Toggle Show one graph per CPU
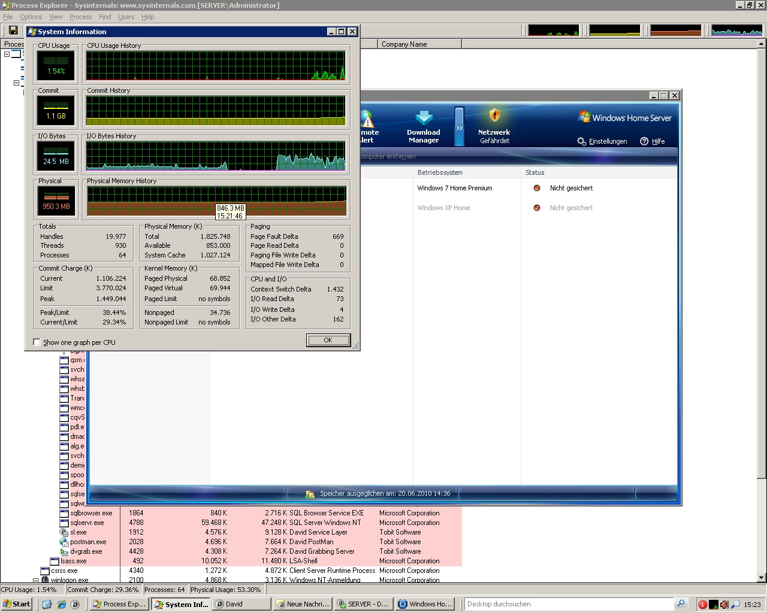The image size is (767, 613). (37, 342)
